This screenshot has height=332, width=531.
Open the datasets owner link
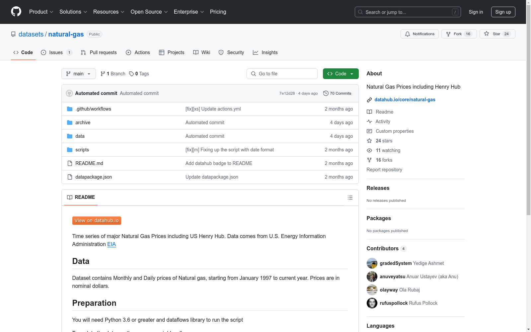pyautogui.click(x=31, y=34)
